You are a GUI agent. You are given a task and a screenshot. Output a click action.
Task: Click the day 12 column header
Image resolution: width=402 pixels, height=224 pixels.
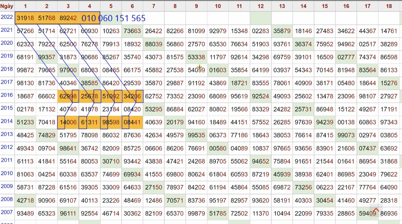pos(260,6)
